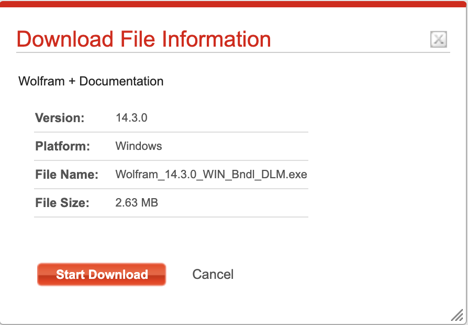Close the Download File Information dialog

(439, 39)
